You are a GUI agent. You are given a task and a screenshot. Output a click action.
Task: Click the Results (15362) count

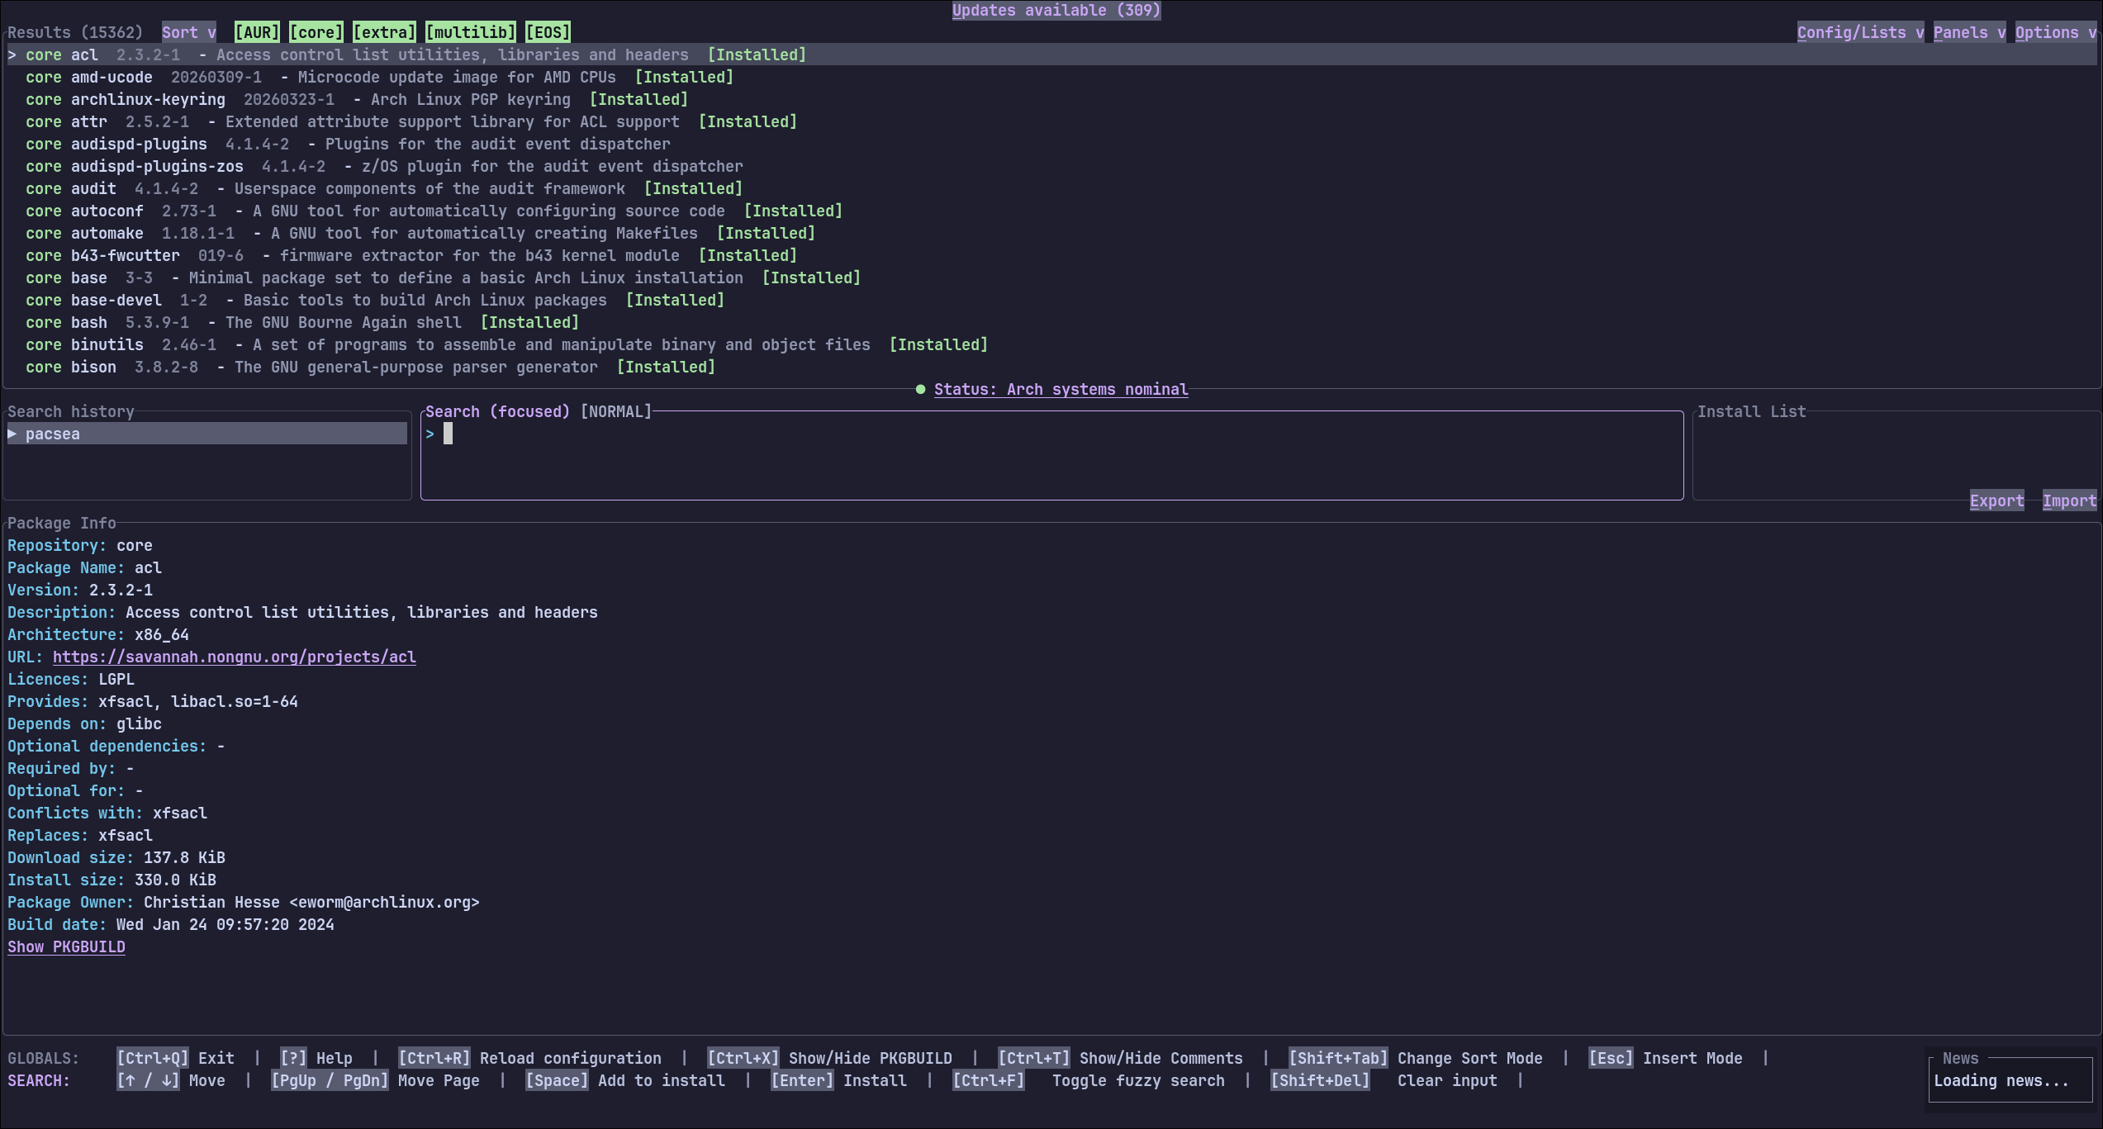(75, 32)
